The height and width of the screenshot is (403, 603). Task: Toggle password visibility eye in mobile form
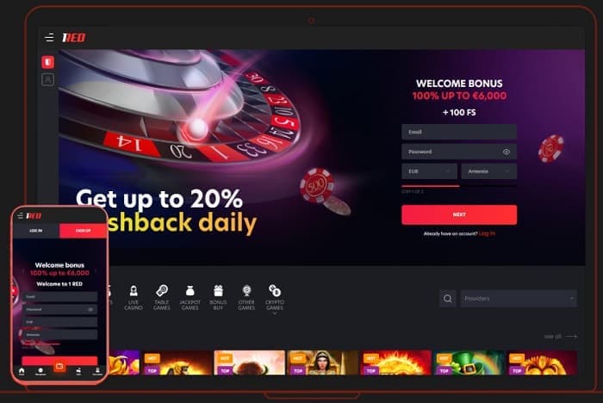pos(90,309)
